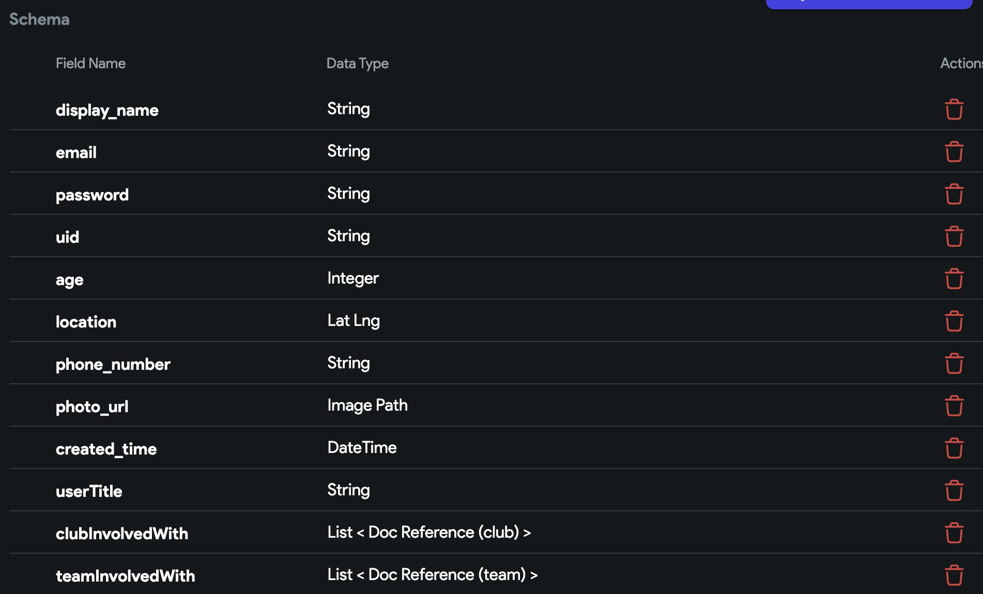Delete the age field

click(x=954, y=279)
